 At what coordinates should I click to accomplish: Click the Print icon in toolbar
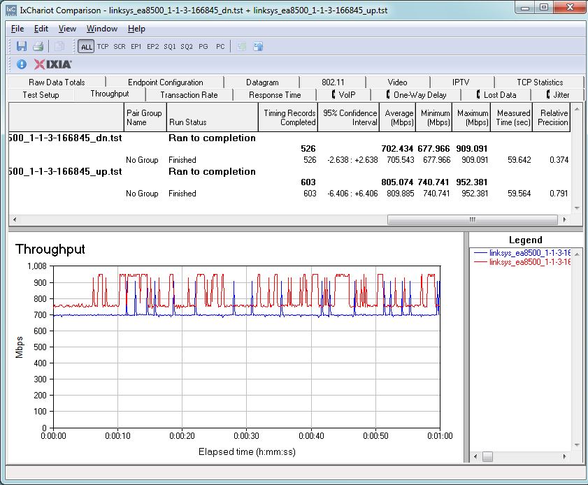click(x=38, y=47)
